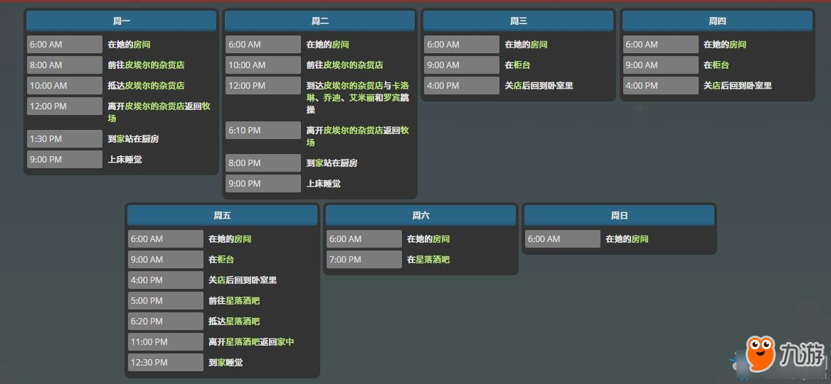Open 皮埃尔的杂货店 link in Monday's 8:00 AM row
The width and height of the screenshot is (831, 384).
pyautogui.click(x=154, y=65)
